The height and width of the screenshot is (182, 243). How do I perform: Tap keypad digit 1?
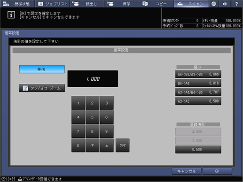[x=78, y=103]
